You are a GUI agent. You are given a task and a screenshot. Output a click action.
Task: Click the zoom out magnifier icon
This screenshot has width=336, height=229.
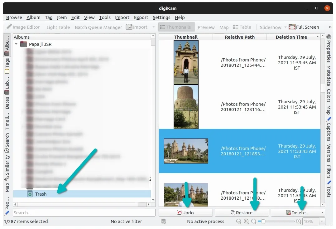pos(254,221)
